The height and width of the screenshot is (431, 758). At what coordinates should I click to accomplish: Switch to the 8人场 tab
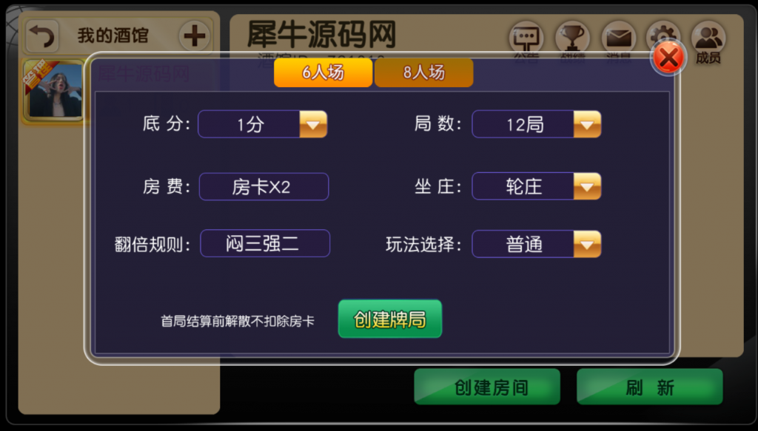pyautogui.click(x=423, y=72)
